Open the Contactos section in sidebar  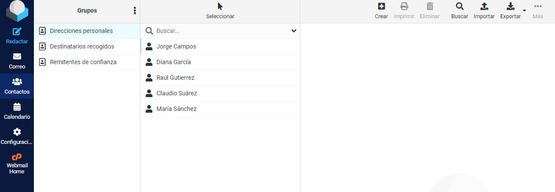coord(17,86)
